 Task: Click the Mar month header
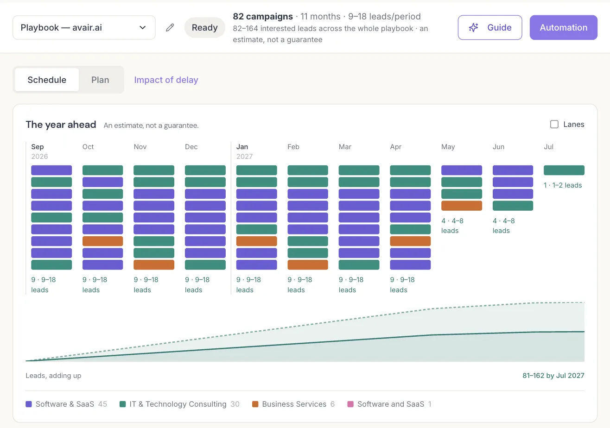(345, 147)
